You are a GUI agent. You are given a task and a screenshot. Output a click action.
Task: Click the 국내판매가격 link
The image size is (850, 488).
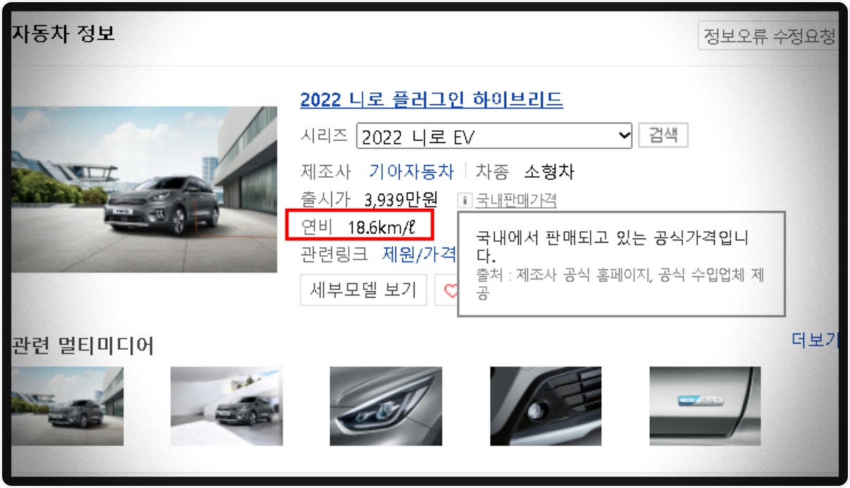(516, 200)
